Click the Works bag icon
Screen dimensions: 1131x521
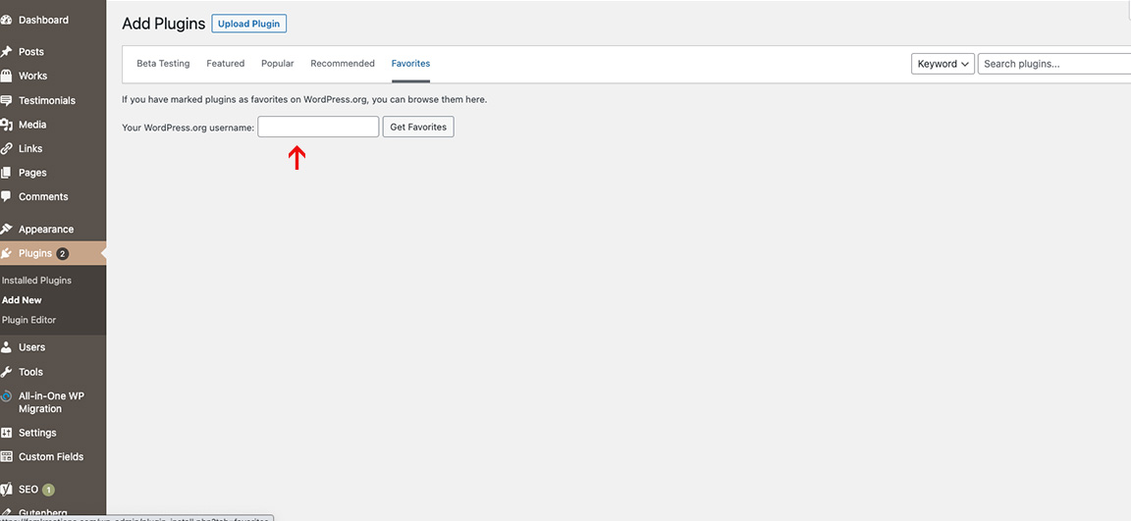pyautogui.click(x=6, y=76)
